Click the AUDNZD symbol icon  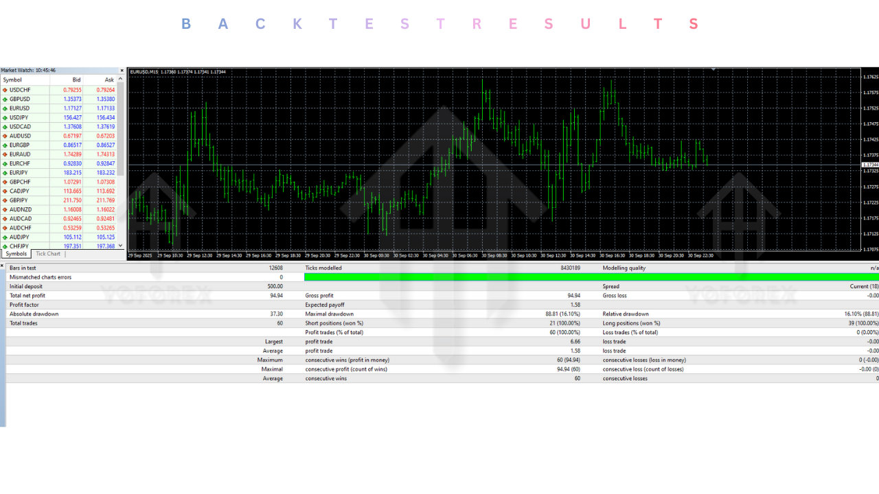(5, 209)
